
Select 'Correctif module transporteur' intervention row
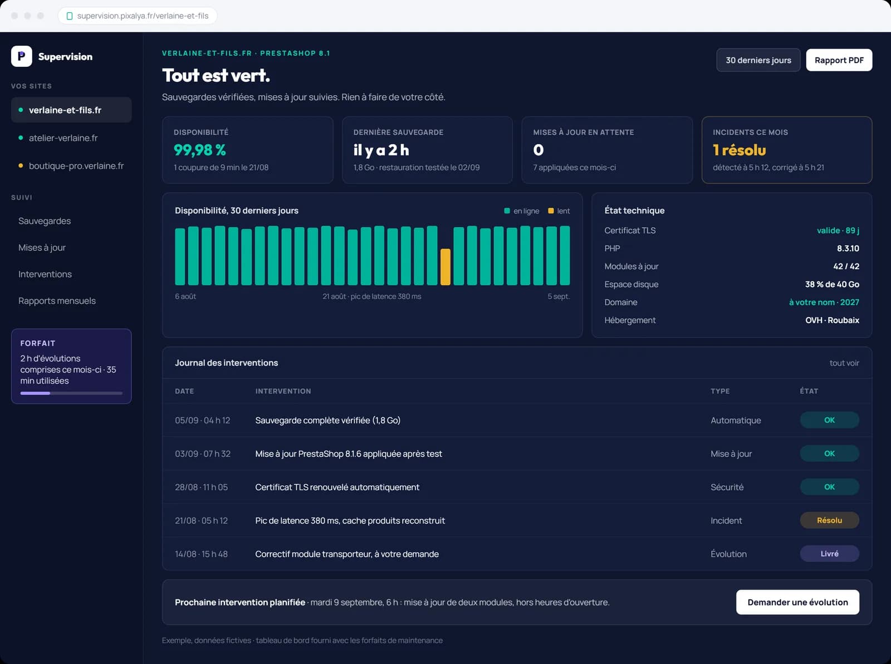pos(517,554)
